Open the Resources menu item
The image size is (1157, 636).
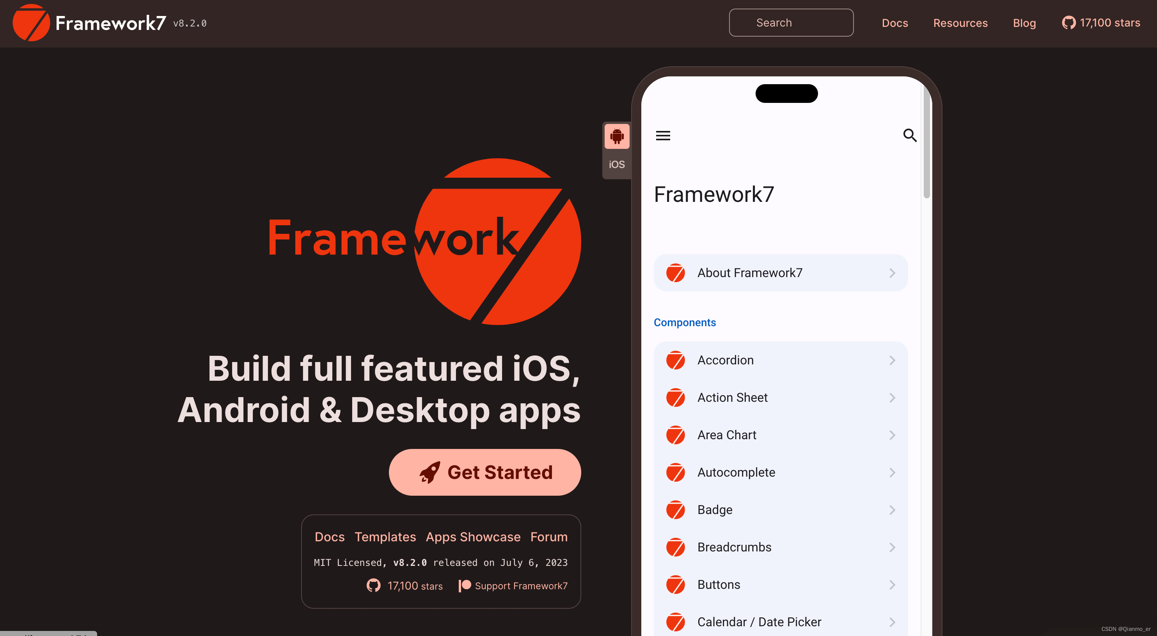960,22
